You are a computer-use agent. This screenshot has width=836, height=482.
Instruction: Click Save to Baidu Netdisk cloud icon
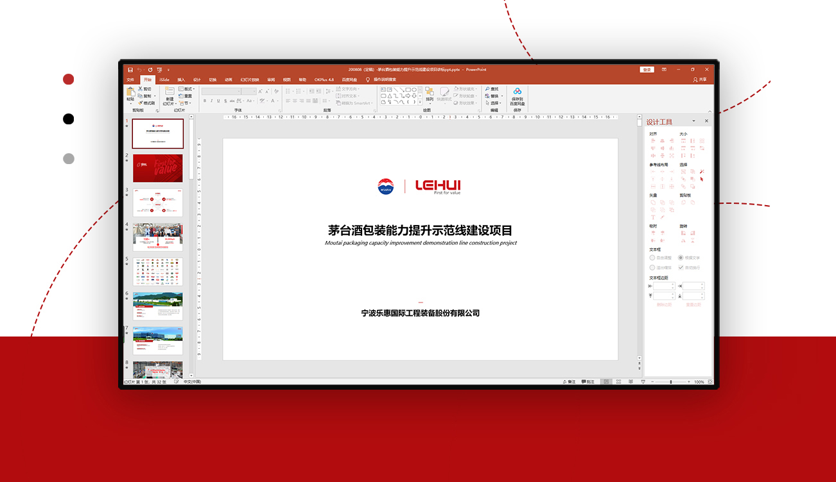point(518,91)
